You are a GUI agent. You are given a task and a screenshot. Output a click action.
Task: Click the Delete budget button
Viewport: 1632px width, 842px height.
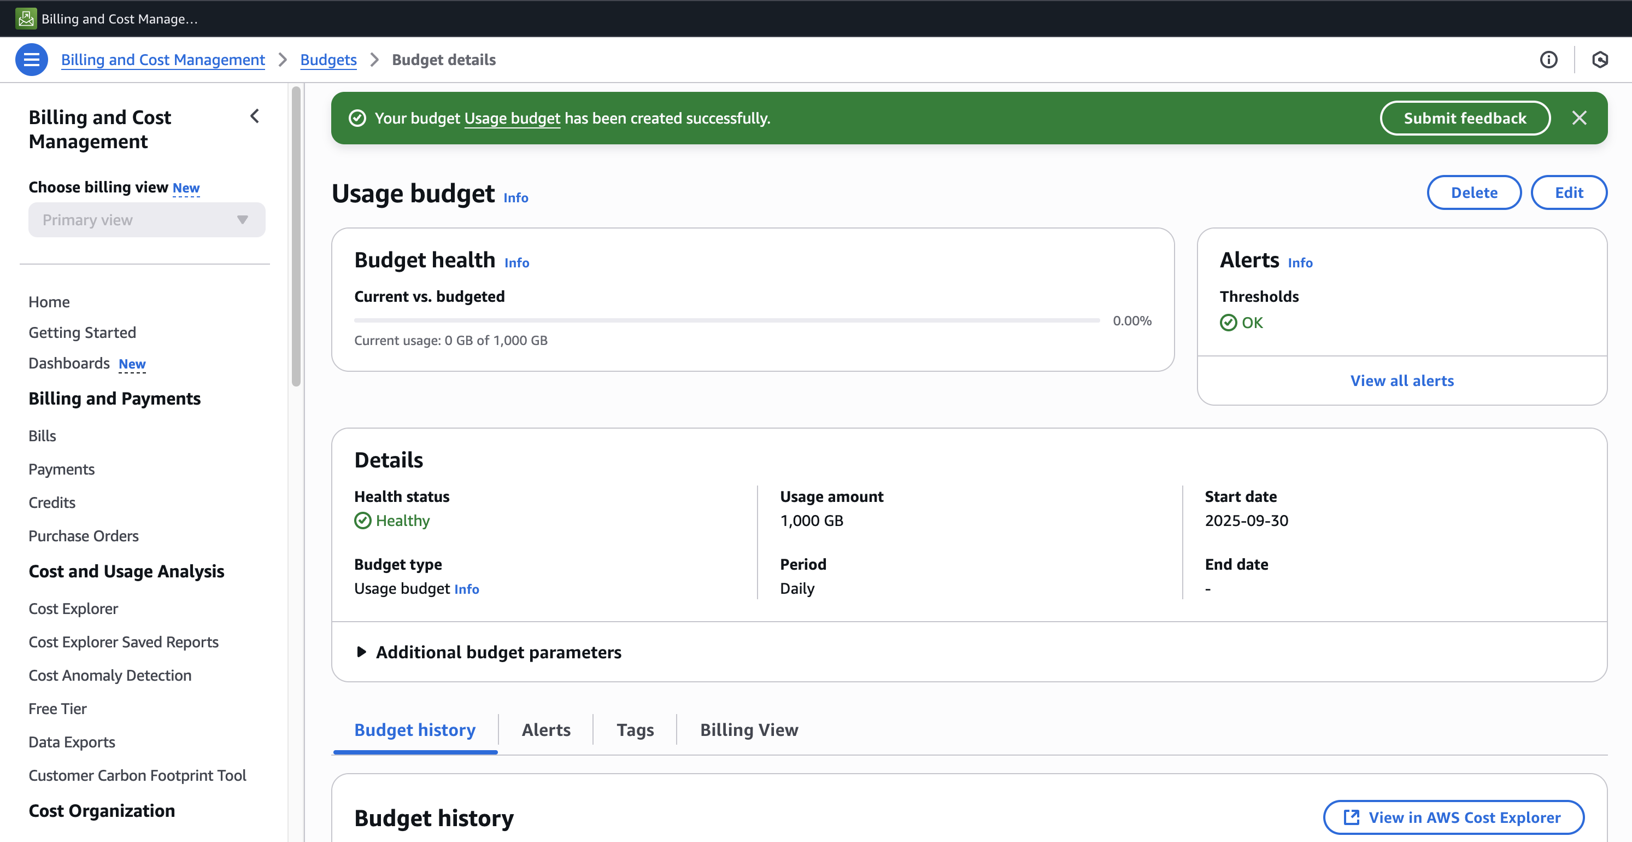(1474, 192)
